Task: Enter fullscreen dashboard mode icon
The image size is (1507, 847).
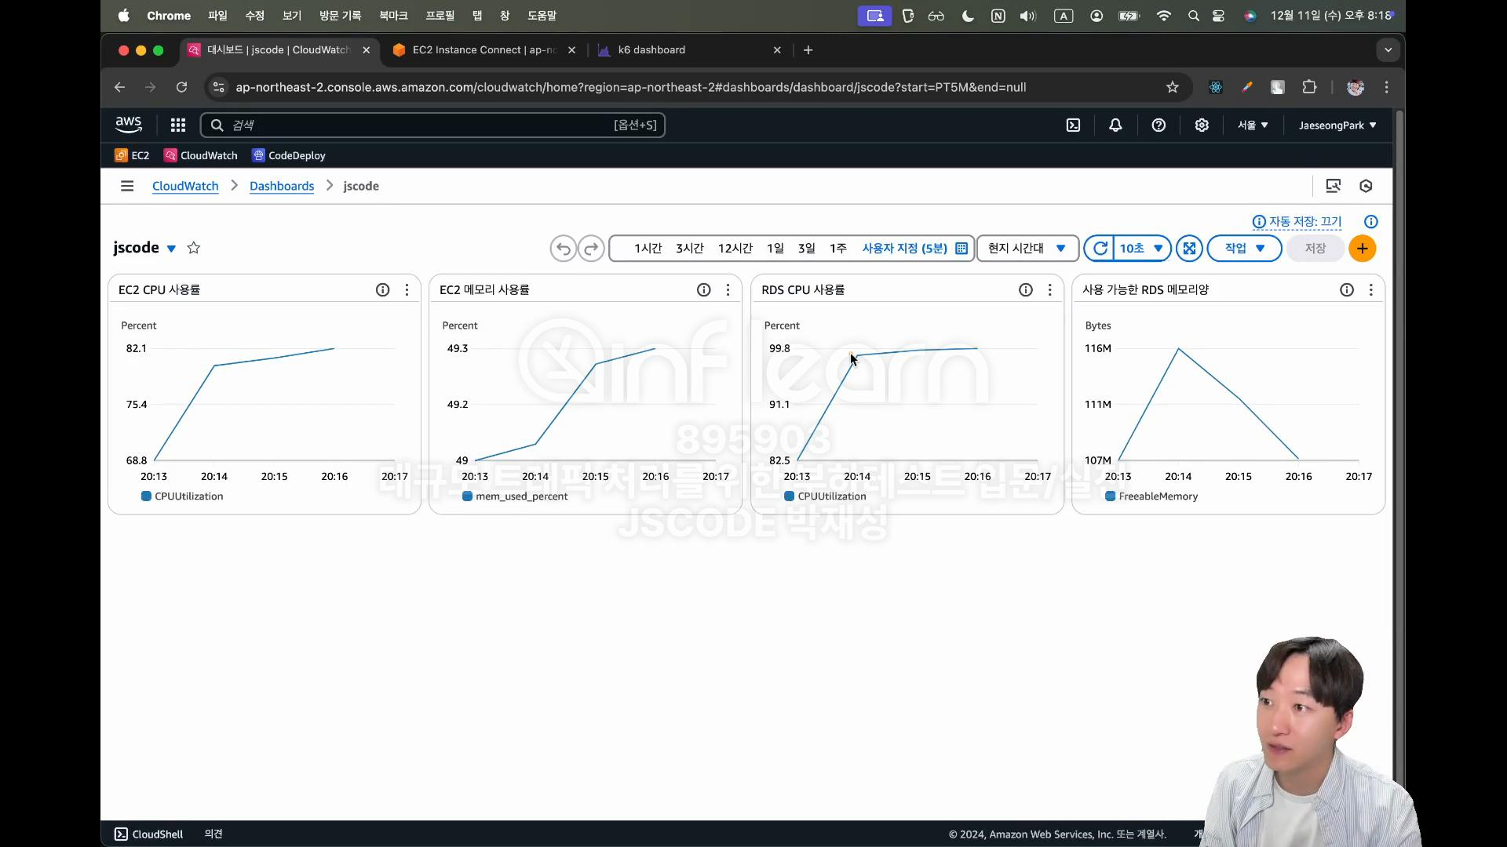Action: coord(1189,249)
